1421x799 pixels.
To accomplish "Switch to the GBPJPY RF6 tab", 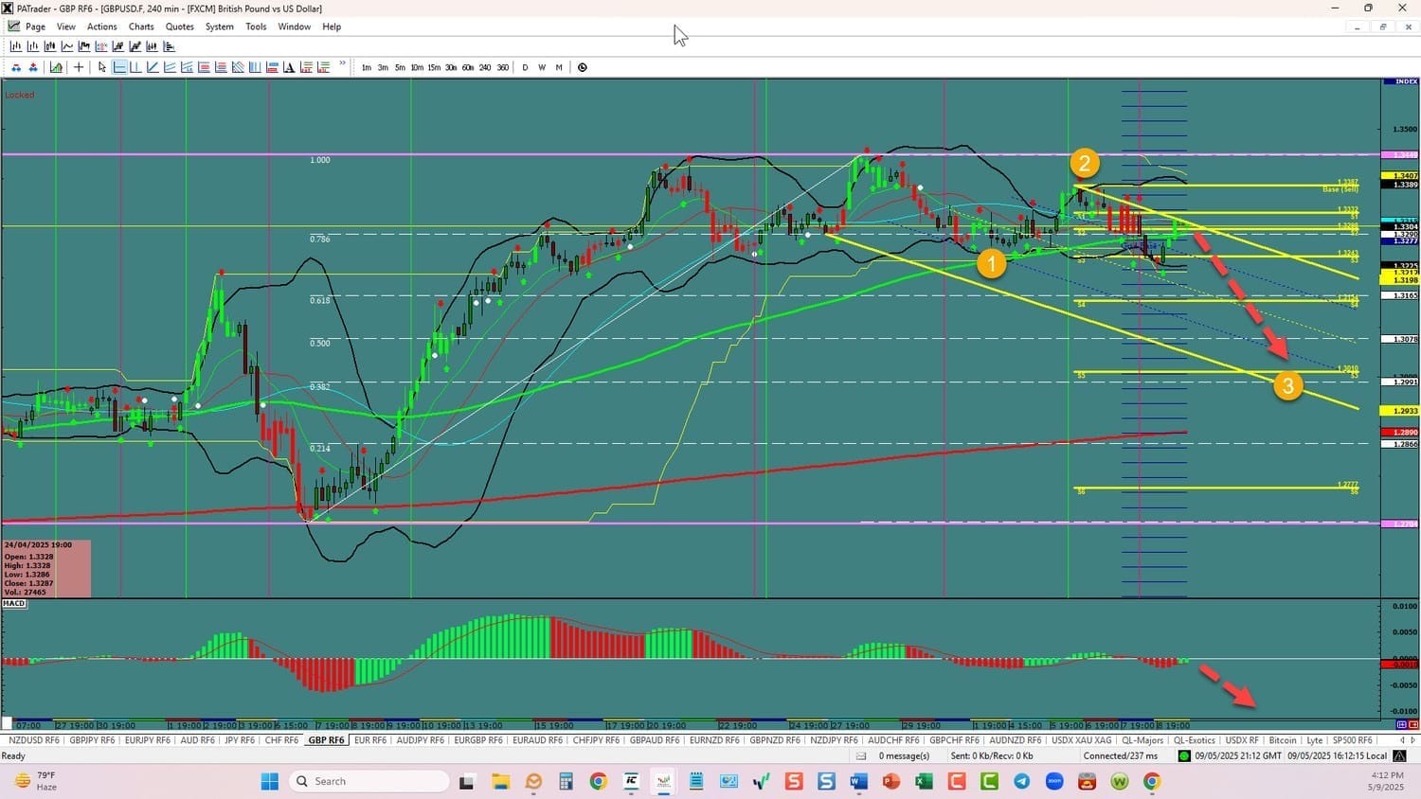I will pyautogui.click(x=92, y=740).
